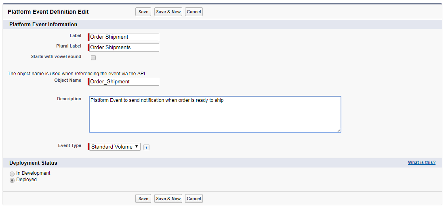Screen dimensions: 444x211
Task: Click the top Cancel button
Action: click(194, 12)
